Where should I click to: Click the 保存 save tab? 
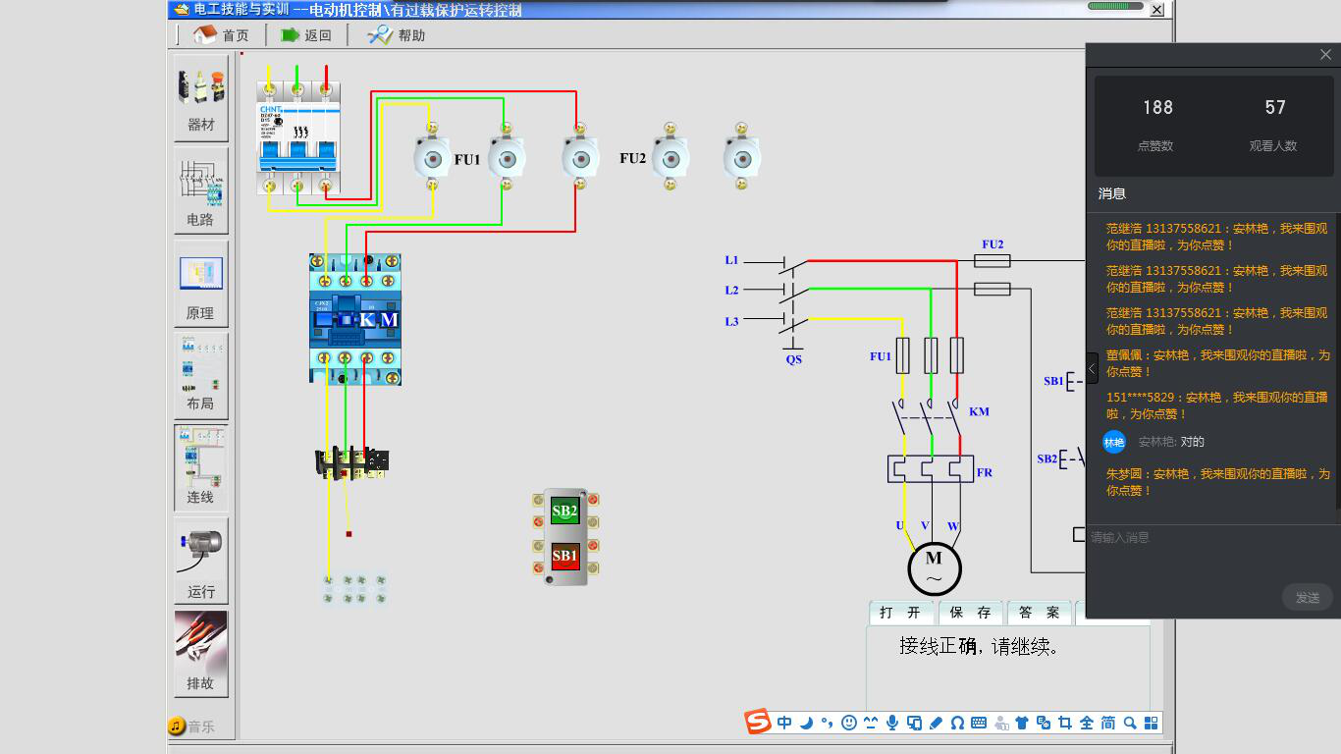(971, 613)
